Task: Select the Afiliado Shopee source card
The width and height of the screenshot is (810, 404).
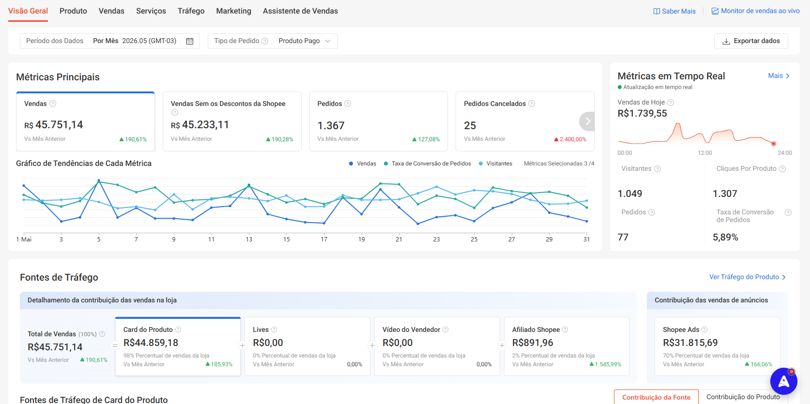Action: point(567,346)
